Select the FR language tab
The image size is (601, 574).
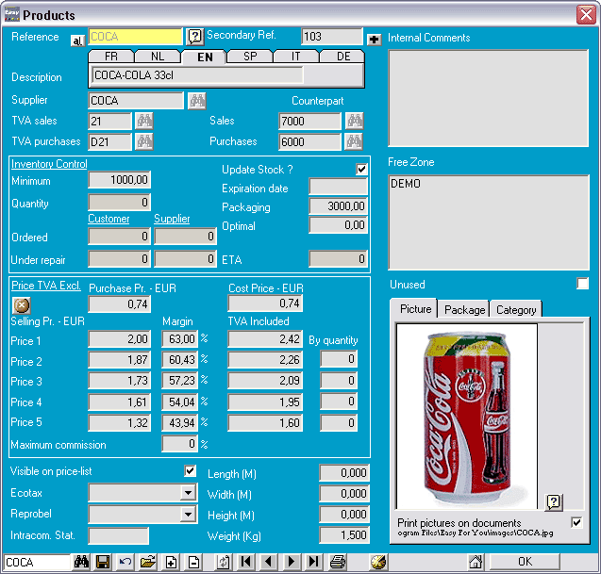pyautogui.click(x=111, y=57)
